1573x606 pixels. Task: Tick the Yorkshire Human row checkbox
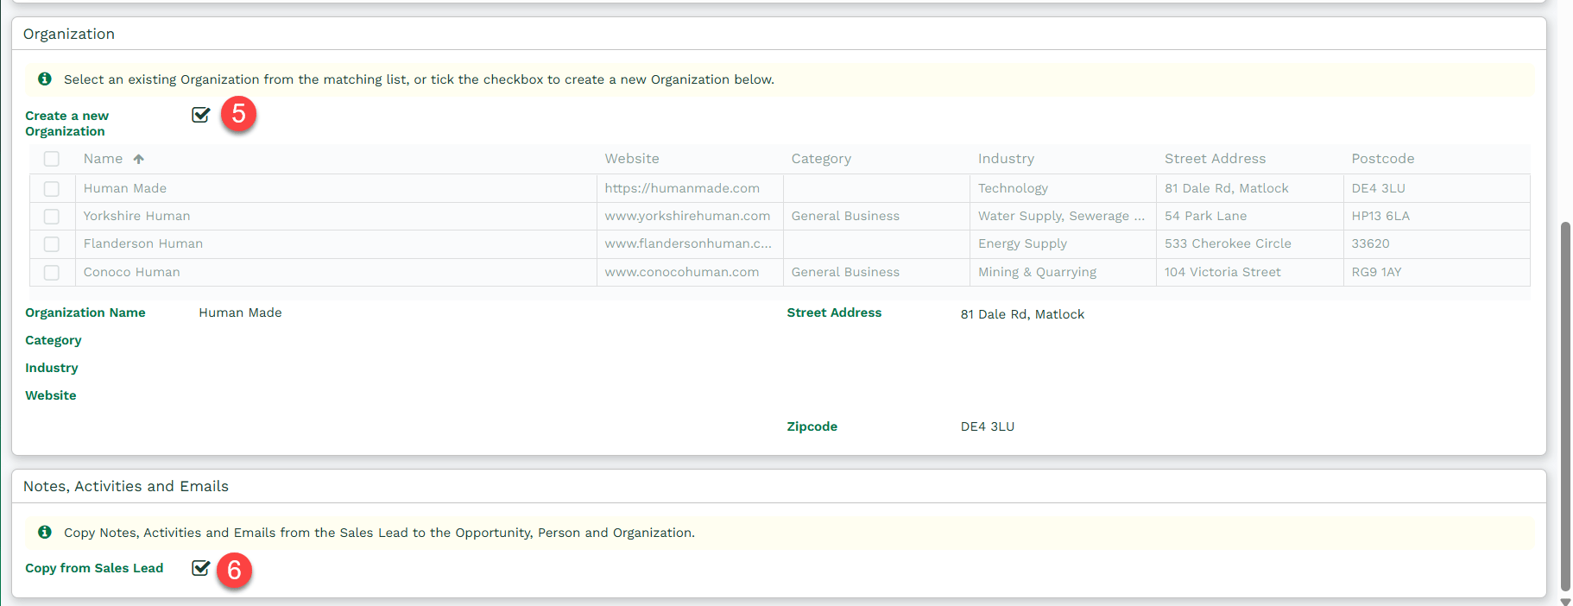52,217
